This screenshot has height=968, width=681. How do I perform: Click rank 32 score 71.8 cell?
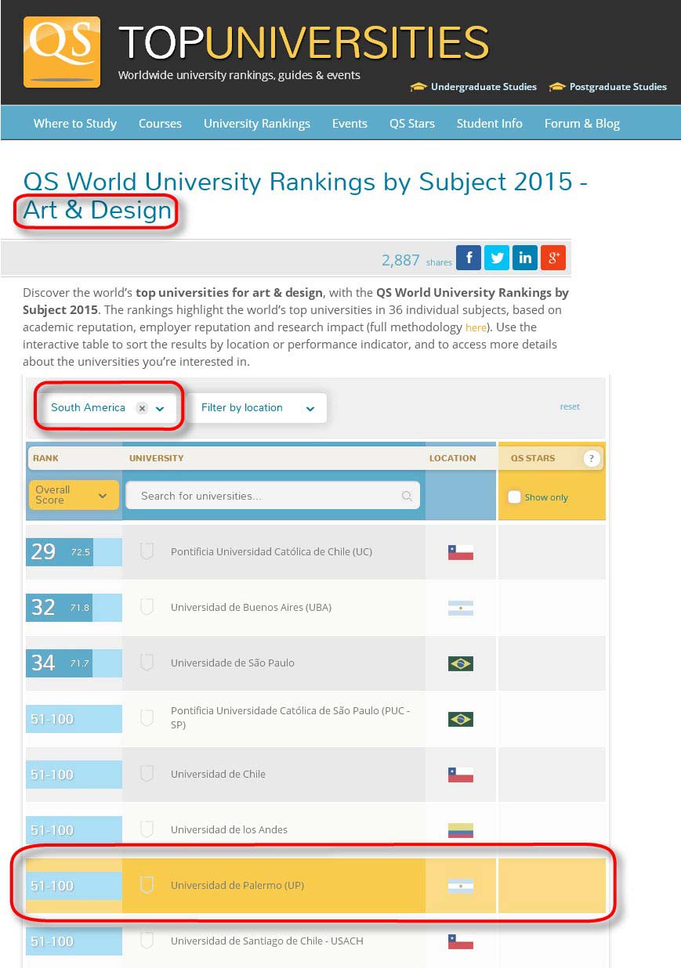click(74, 607)
